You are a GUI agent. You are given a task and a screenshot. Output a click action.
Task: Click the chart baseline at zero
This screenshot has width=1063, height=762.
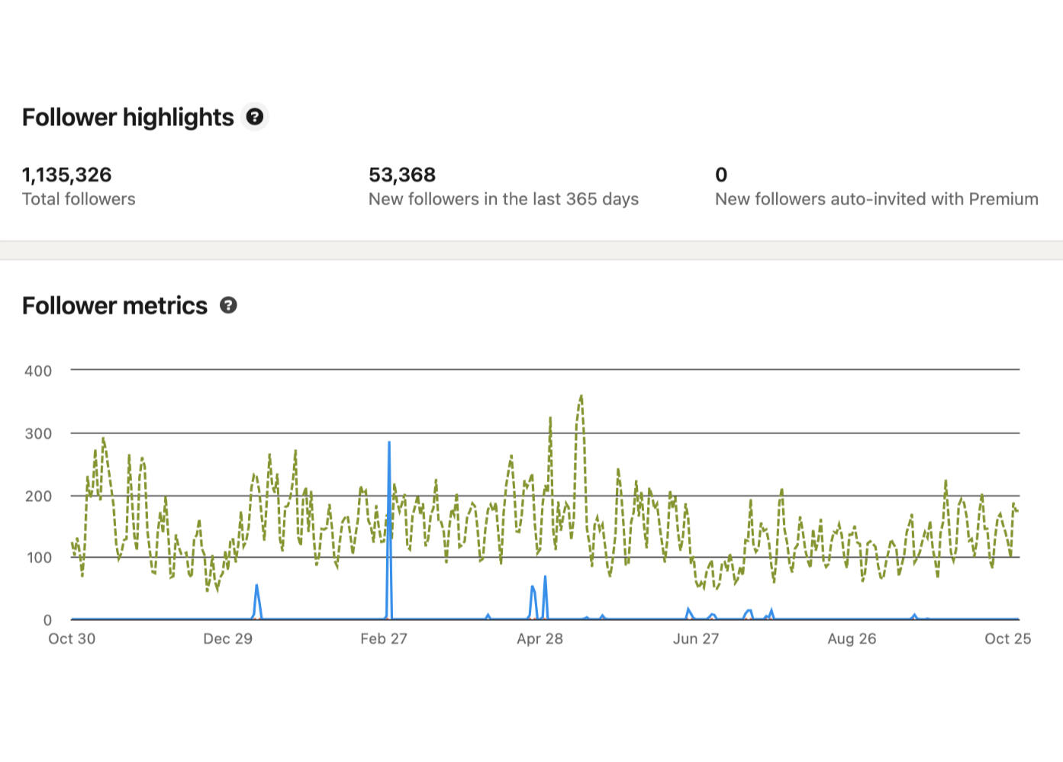[534, 619]
